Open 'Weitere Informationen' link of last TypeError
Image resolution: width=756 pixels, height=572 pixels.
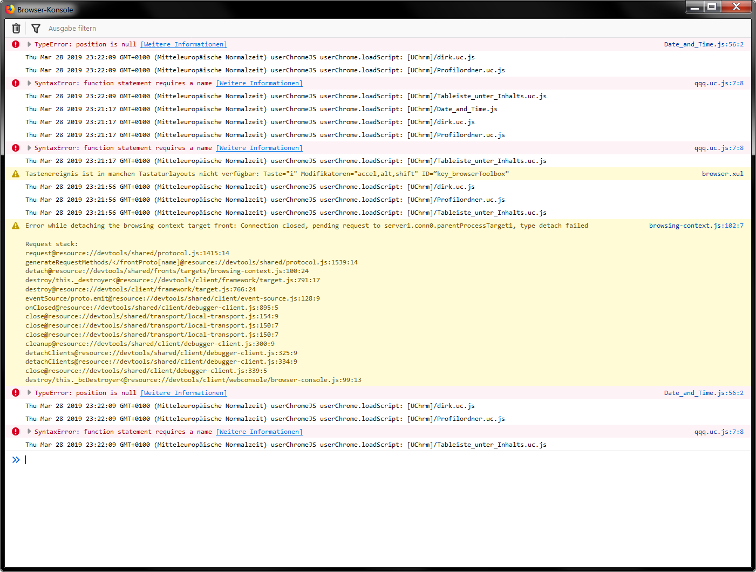[x=184, y=393]
